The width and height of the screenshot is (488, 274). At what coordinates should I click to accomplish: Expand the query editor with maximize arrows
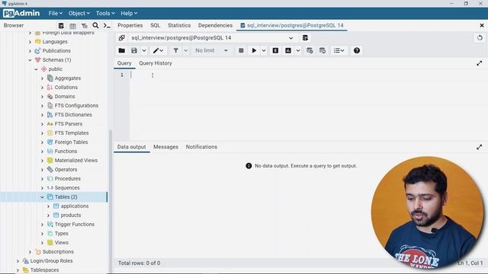(480, 63)
